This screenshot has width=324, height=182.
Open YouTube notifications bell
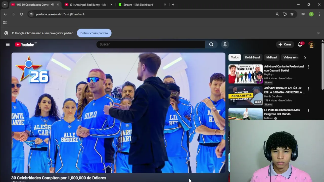pyautogui.click(x=300, y=44)
